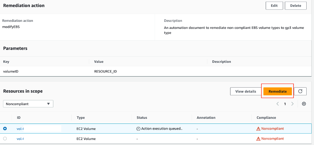Image resolution: width=314 pixels, height=145 pixels.
Task: Sort by the ID column header
Action: (x=19, y=118)
